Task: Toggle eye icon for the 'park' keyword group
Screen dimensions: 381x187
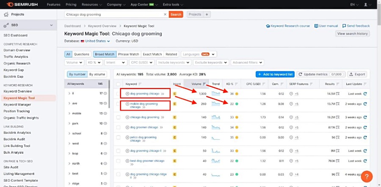Action: (105, 123)
